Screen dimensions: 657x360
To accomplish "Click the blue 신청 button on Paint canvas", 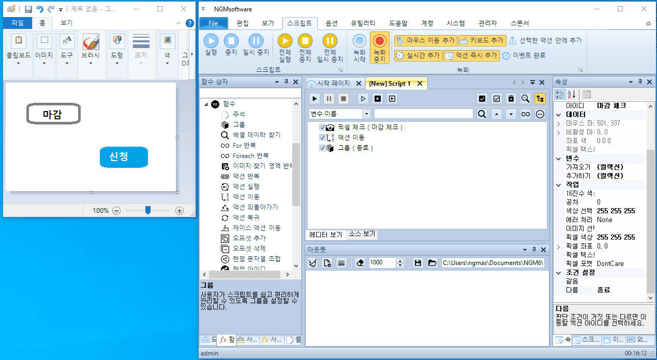I will [x=124, y=157].
